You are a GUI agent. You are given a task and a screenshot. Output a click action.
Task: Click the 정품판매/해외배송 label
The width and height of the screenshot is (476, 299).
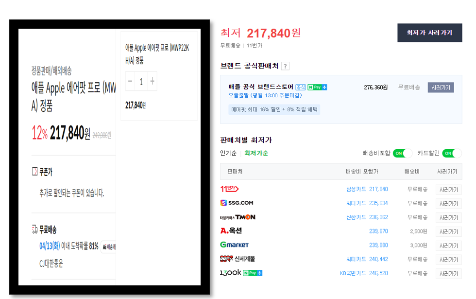click(51, 71)
